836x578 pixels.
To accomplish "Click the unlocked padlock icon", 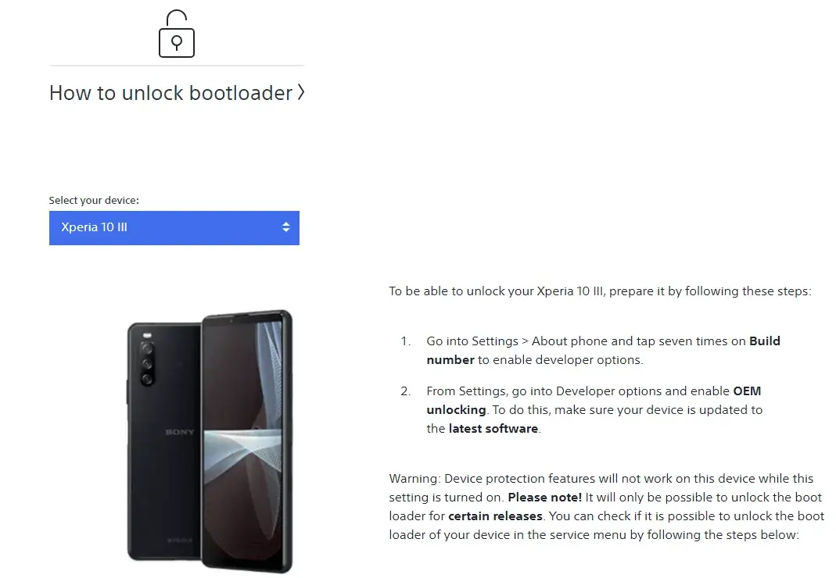I will (x=176, y=35).
